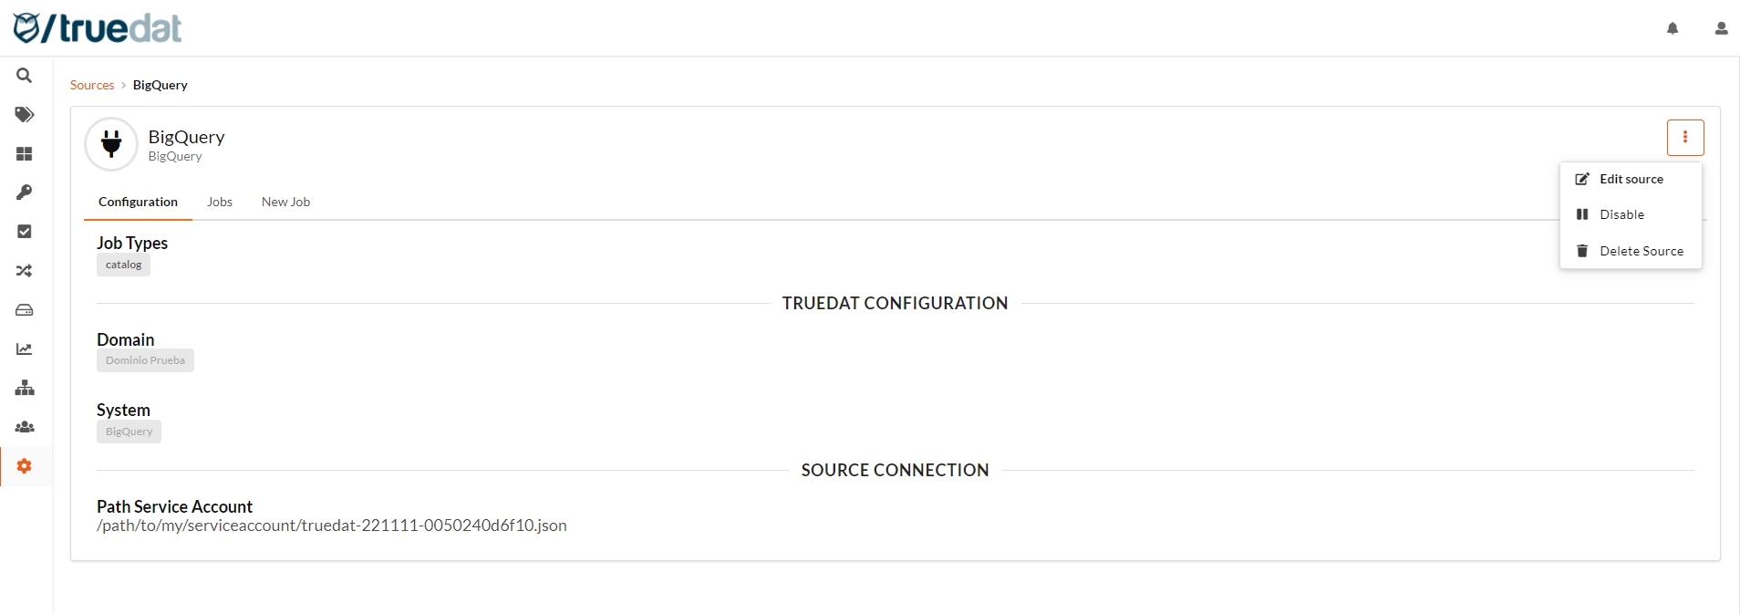Click the line chart sidebar icon
The width and height of the screenshot is (1740, 614).
coord(25,349)
